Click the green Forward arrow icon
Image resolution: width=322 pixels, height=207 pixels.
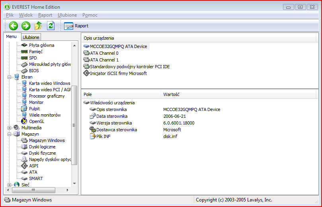tap(26, 26)
